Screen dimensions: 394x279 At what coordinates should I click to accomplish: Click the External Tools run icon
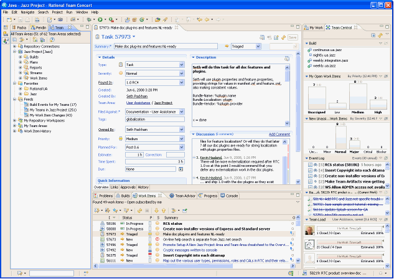click(111, 19)
